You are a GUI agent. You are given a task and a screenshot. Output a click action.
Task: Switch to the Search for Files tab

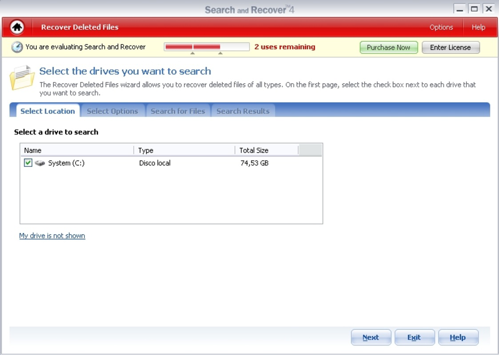(178, 111)
